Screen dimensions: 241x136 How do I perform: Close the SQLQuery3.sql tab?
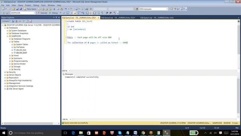pyautogui.click(x=98, y=18)
